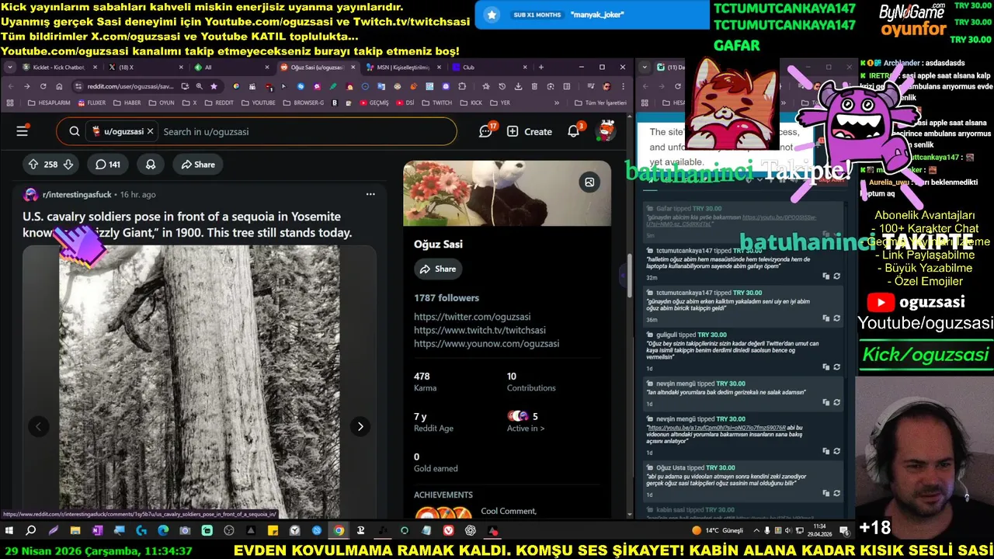Open a new browser tab
The image size is (994, 559).
click(541, 68)
